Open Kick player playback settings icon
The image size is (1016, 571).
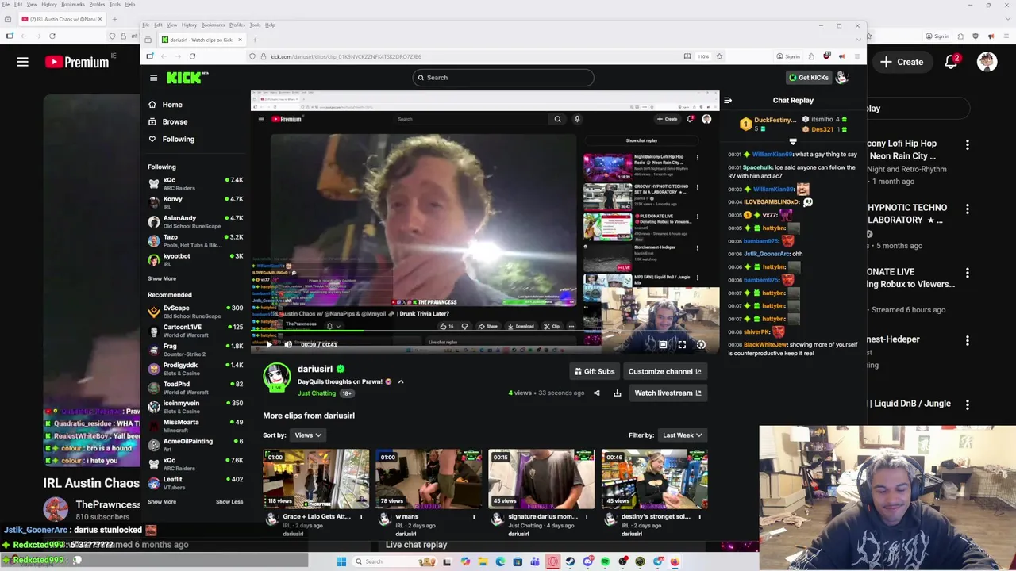pyautogui.click(x=701, y=345)
